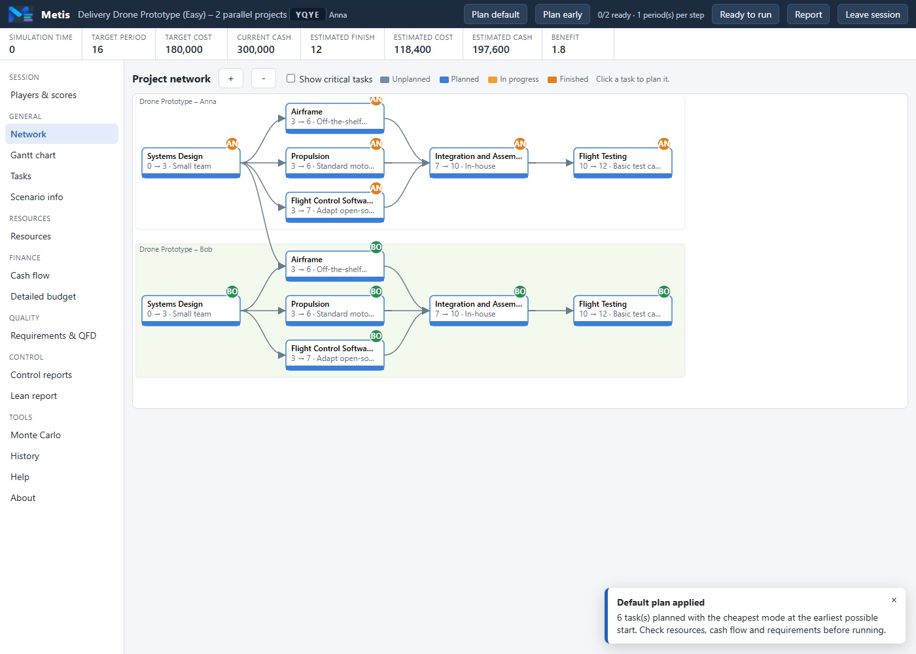
Task: Click AN badge on Anna's Integration and Assembly
Action: click(x=520, y=144)
